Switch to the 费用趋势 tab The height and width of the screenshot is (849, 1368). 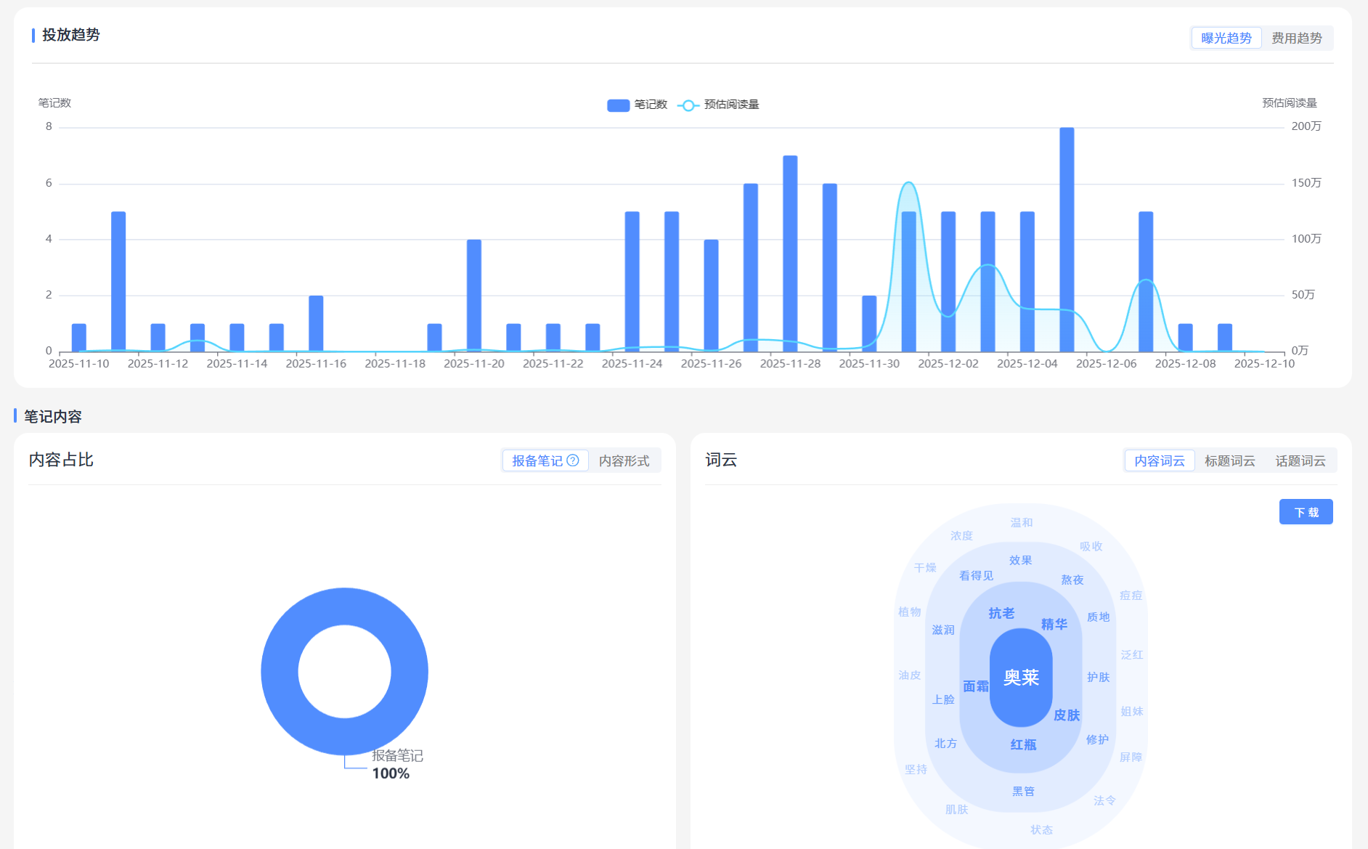1296,38
